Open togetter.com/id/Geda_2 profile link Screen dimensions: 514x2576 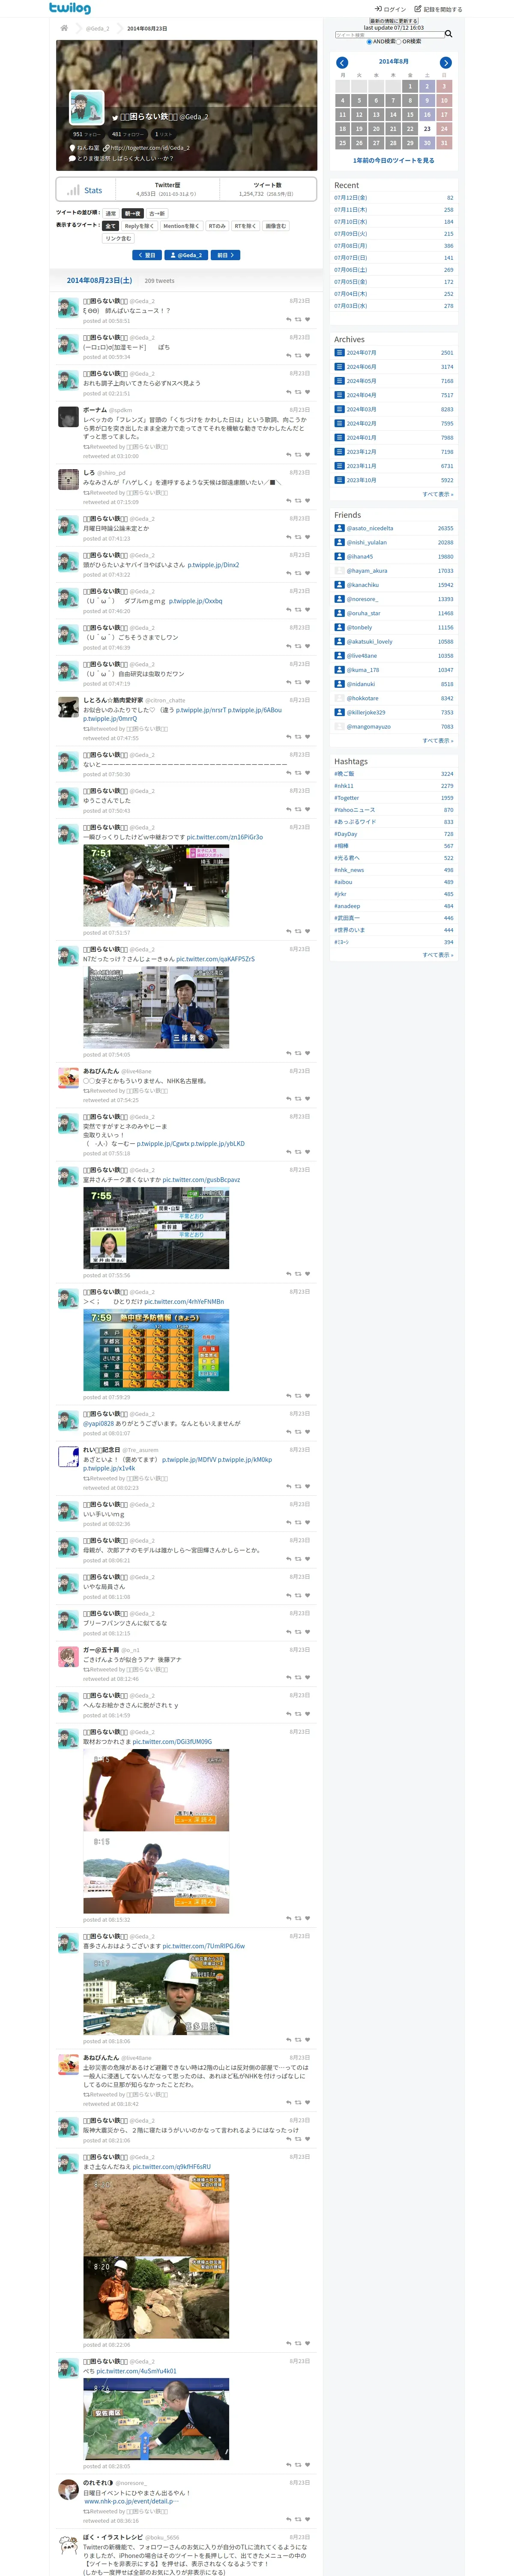click(x=150, y=148)
